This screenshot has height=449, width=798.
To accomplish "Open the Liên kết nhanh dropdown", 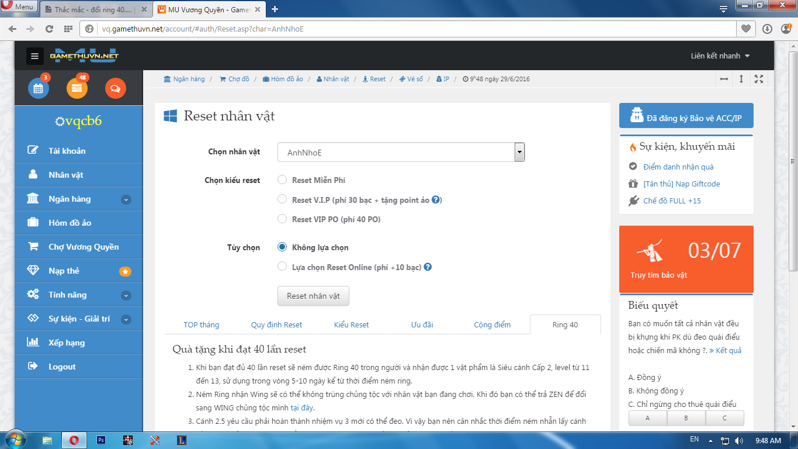I will tap(720, 56).
